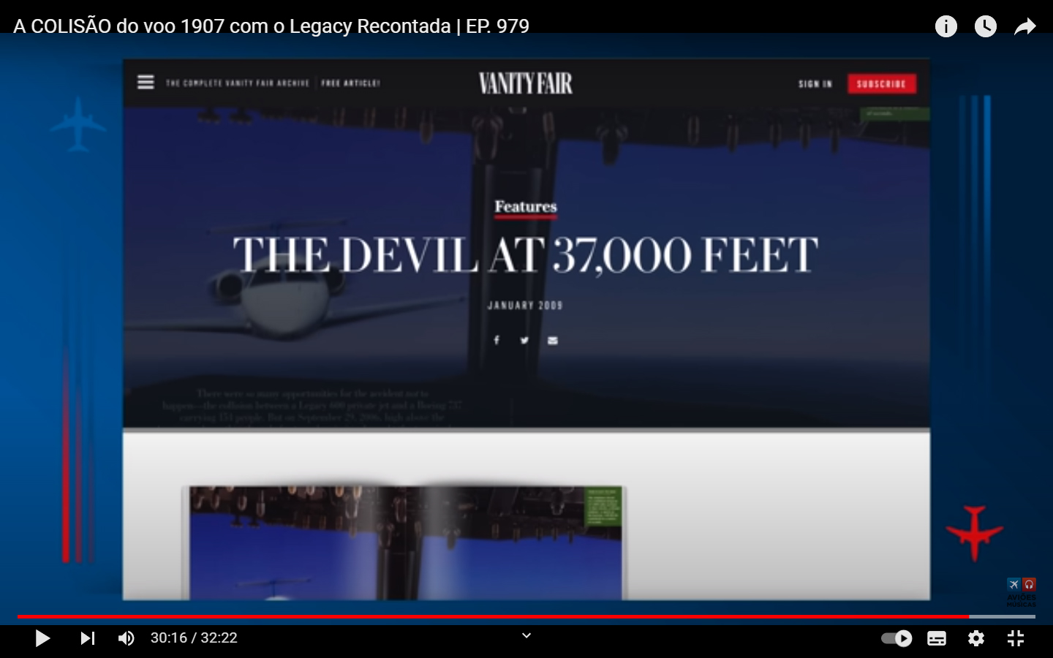Toggle the autoplay switch

897,638
